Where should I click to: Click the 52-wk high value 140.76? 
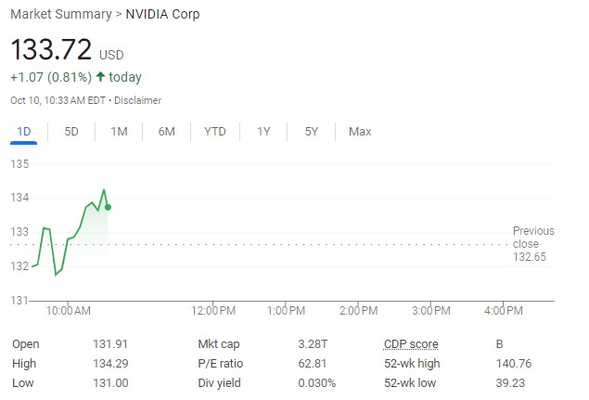coord(514,364)
